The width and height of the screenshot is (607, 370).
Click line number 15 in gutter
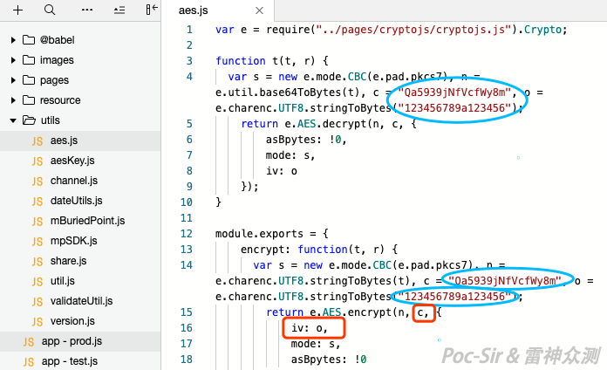187,312
